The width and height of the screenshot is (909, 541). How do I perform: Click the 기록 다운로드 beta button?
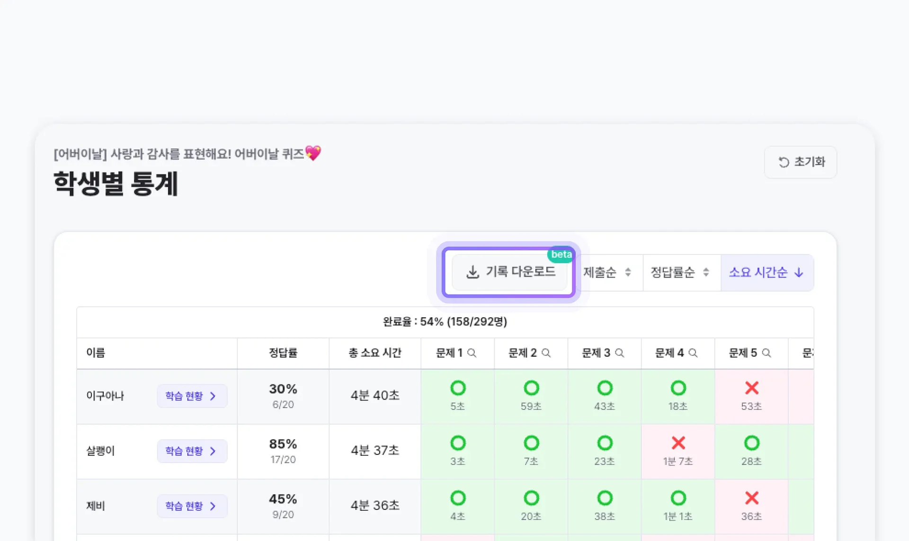[x=509, y=272]
